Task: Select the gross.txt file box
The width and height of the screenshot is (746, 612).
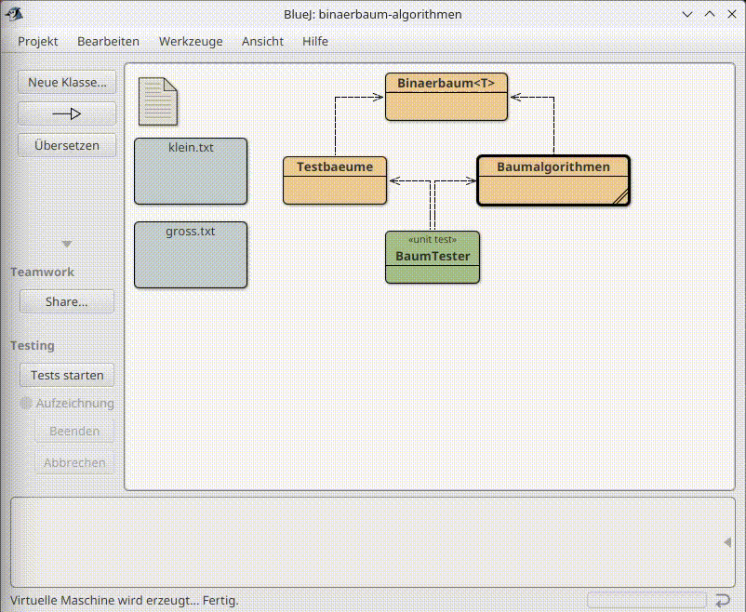Action: tap(191, 255)
